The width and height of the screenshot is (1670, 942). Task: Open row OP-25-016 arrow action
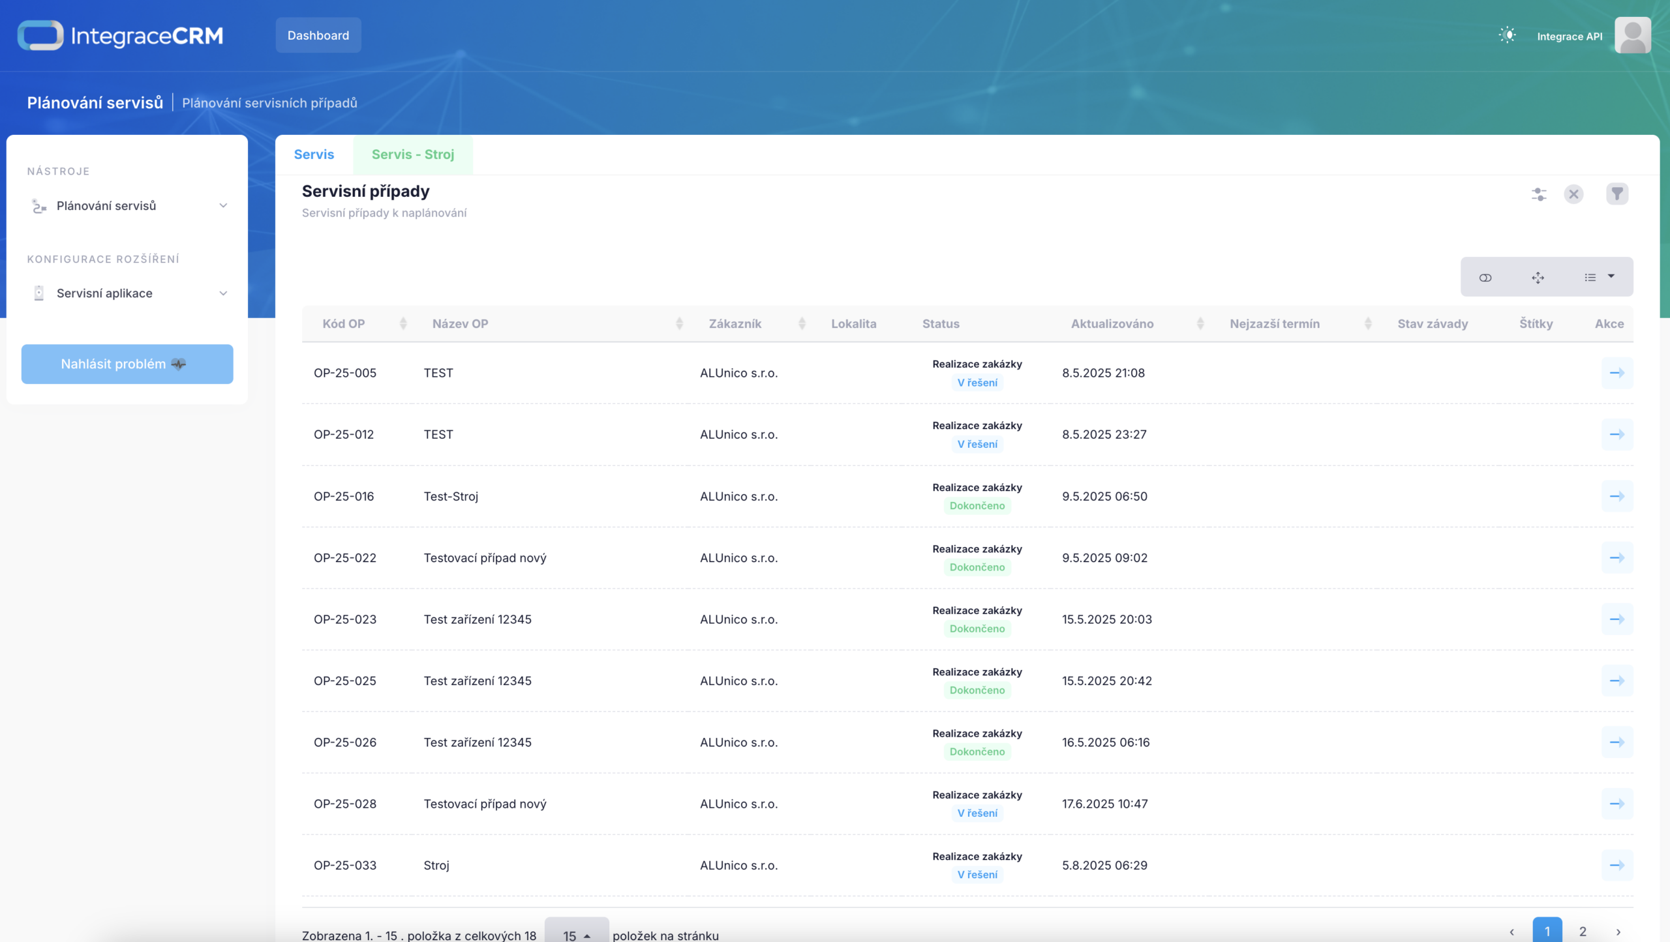(1617, 496)
